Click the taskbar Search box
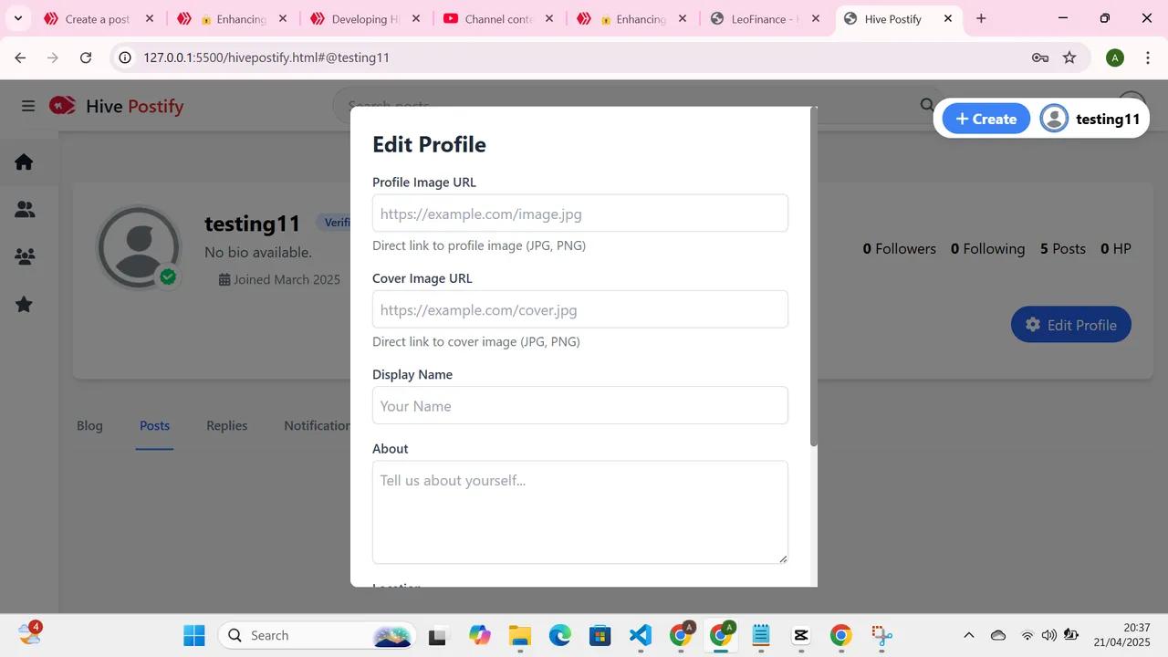 (318, 635)
